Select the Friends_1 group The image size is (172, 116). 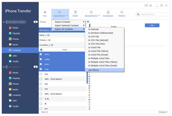pyautogui.click(x=62, y=40)
